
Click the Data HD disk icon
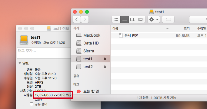click(x=79, y=43)
